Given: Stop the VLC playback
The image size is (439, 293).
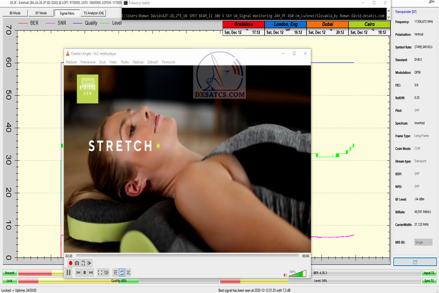Looking at the screenshot, I should 84,272.
